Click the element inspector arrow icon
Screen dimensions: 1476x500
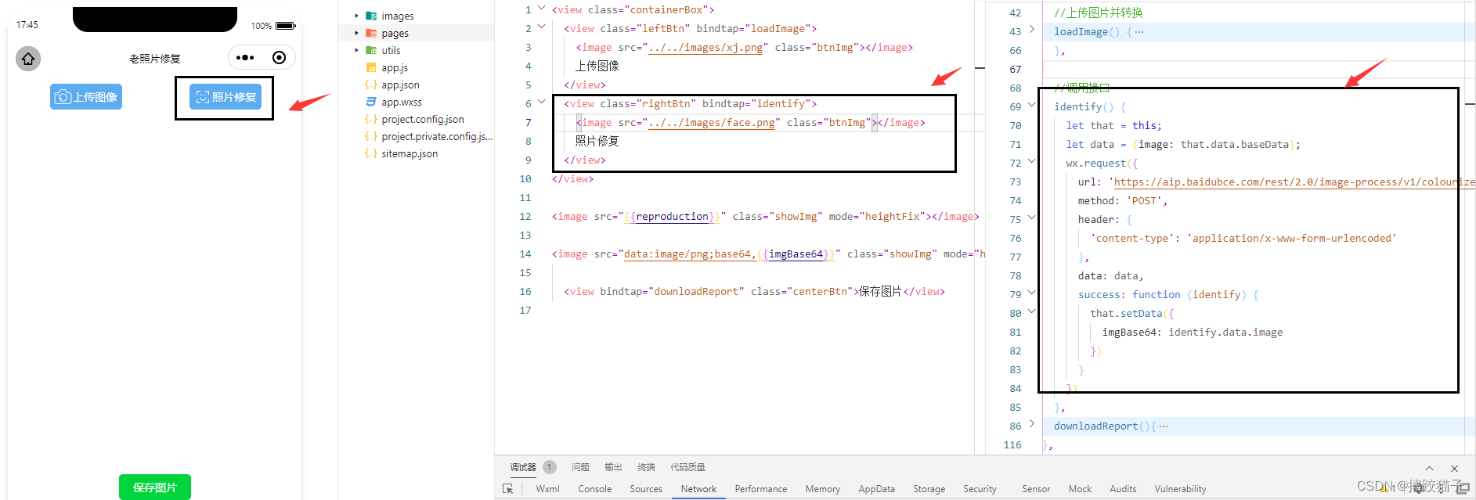pos(507,489)
